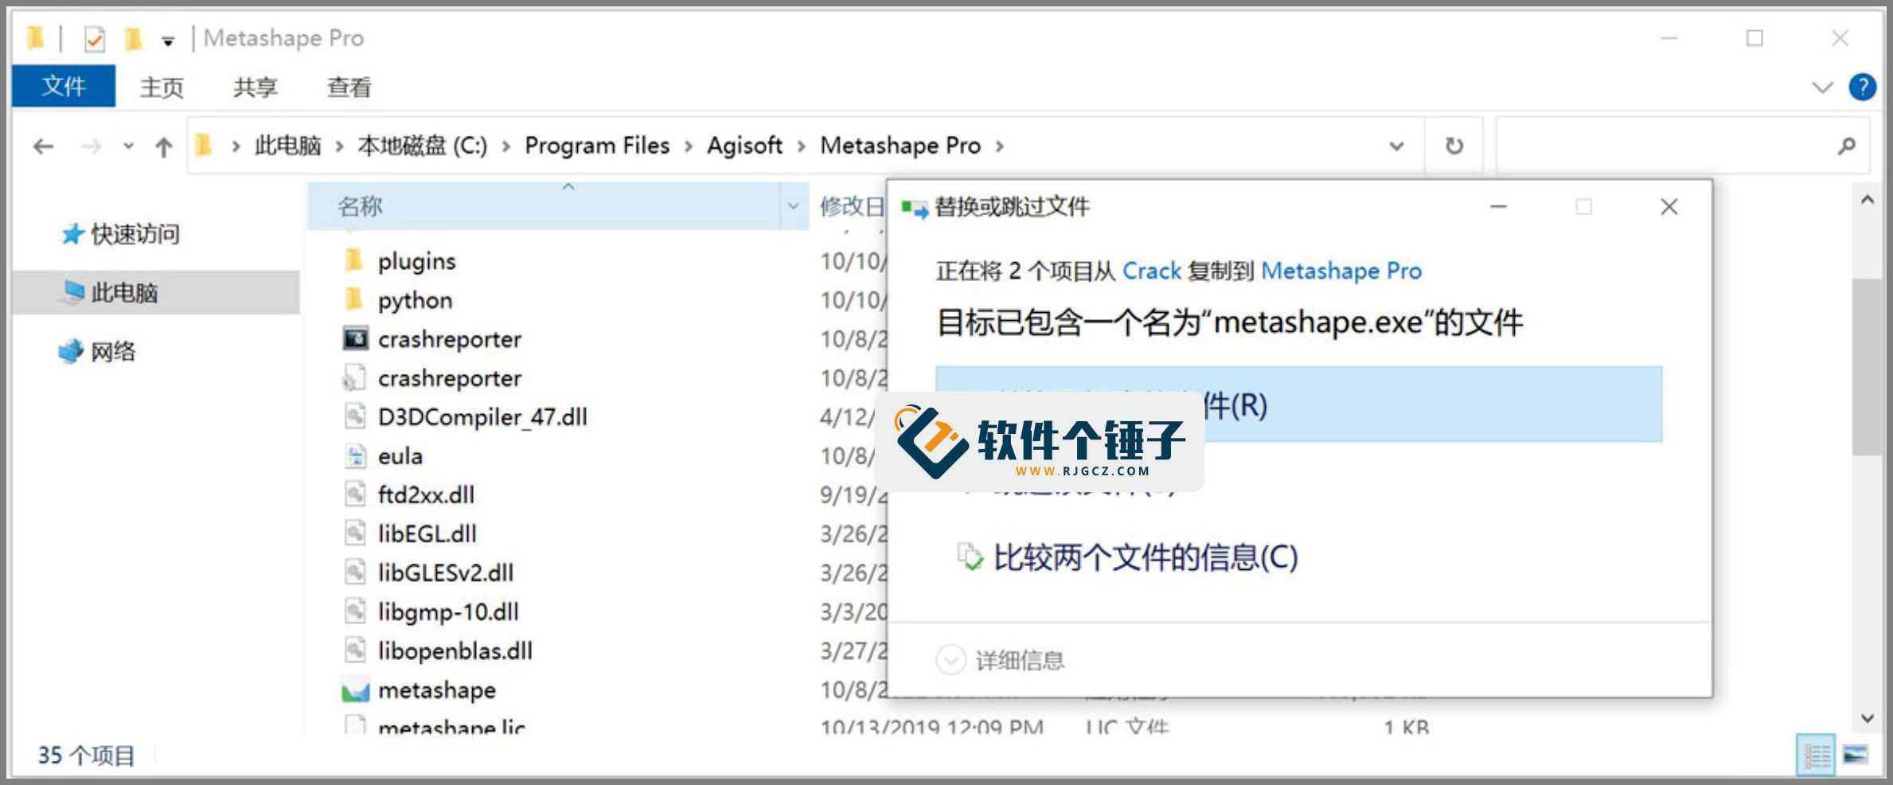The height and width of the screenshot is (785, 1893).
Task: Expand the ribbon with chevron
Action: [1822, 87]
